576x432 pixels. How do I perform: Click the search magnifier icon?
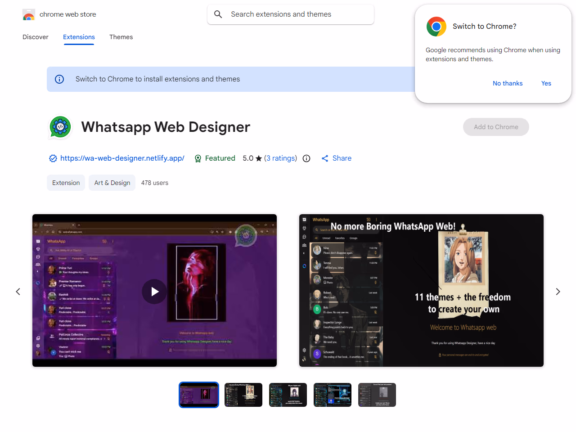(x=218, y=14)
